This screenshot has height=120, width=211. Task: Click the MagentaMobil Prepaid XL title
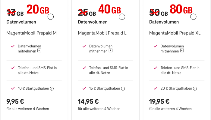[x=175, y=33]
